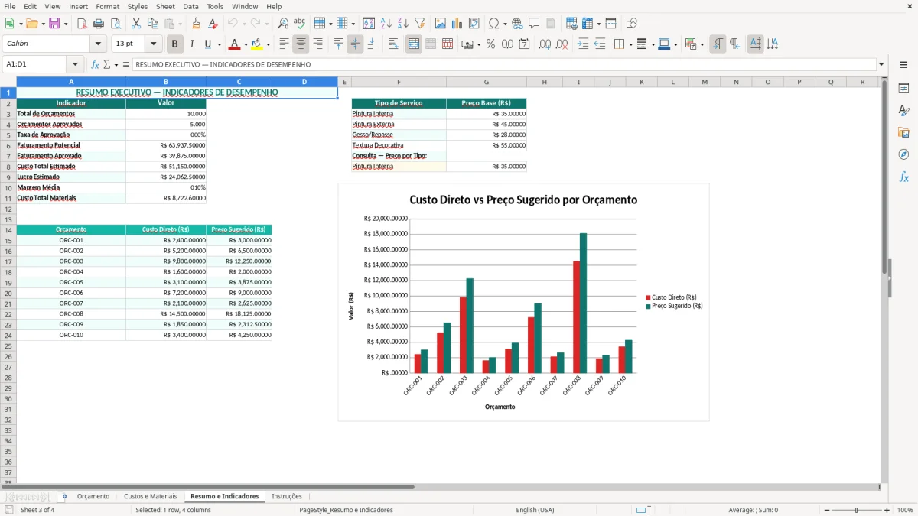Open the Data menu

(x=190, y=6)
